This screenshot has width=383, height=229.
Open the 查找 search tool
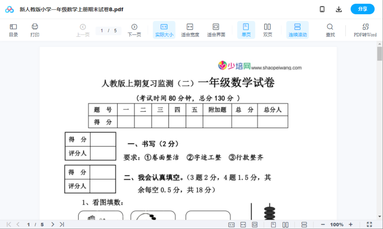click(330, 30)
